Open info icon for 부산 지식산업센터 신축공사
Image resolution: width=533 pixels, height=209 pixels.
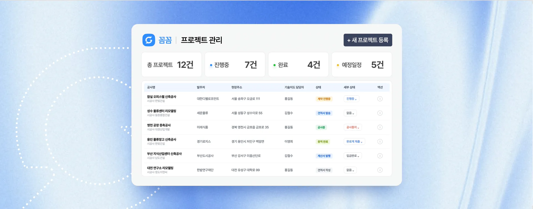380,156
